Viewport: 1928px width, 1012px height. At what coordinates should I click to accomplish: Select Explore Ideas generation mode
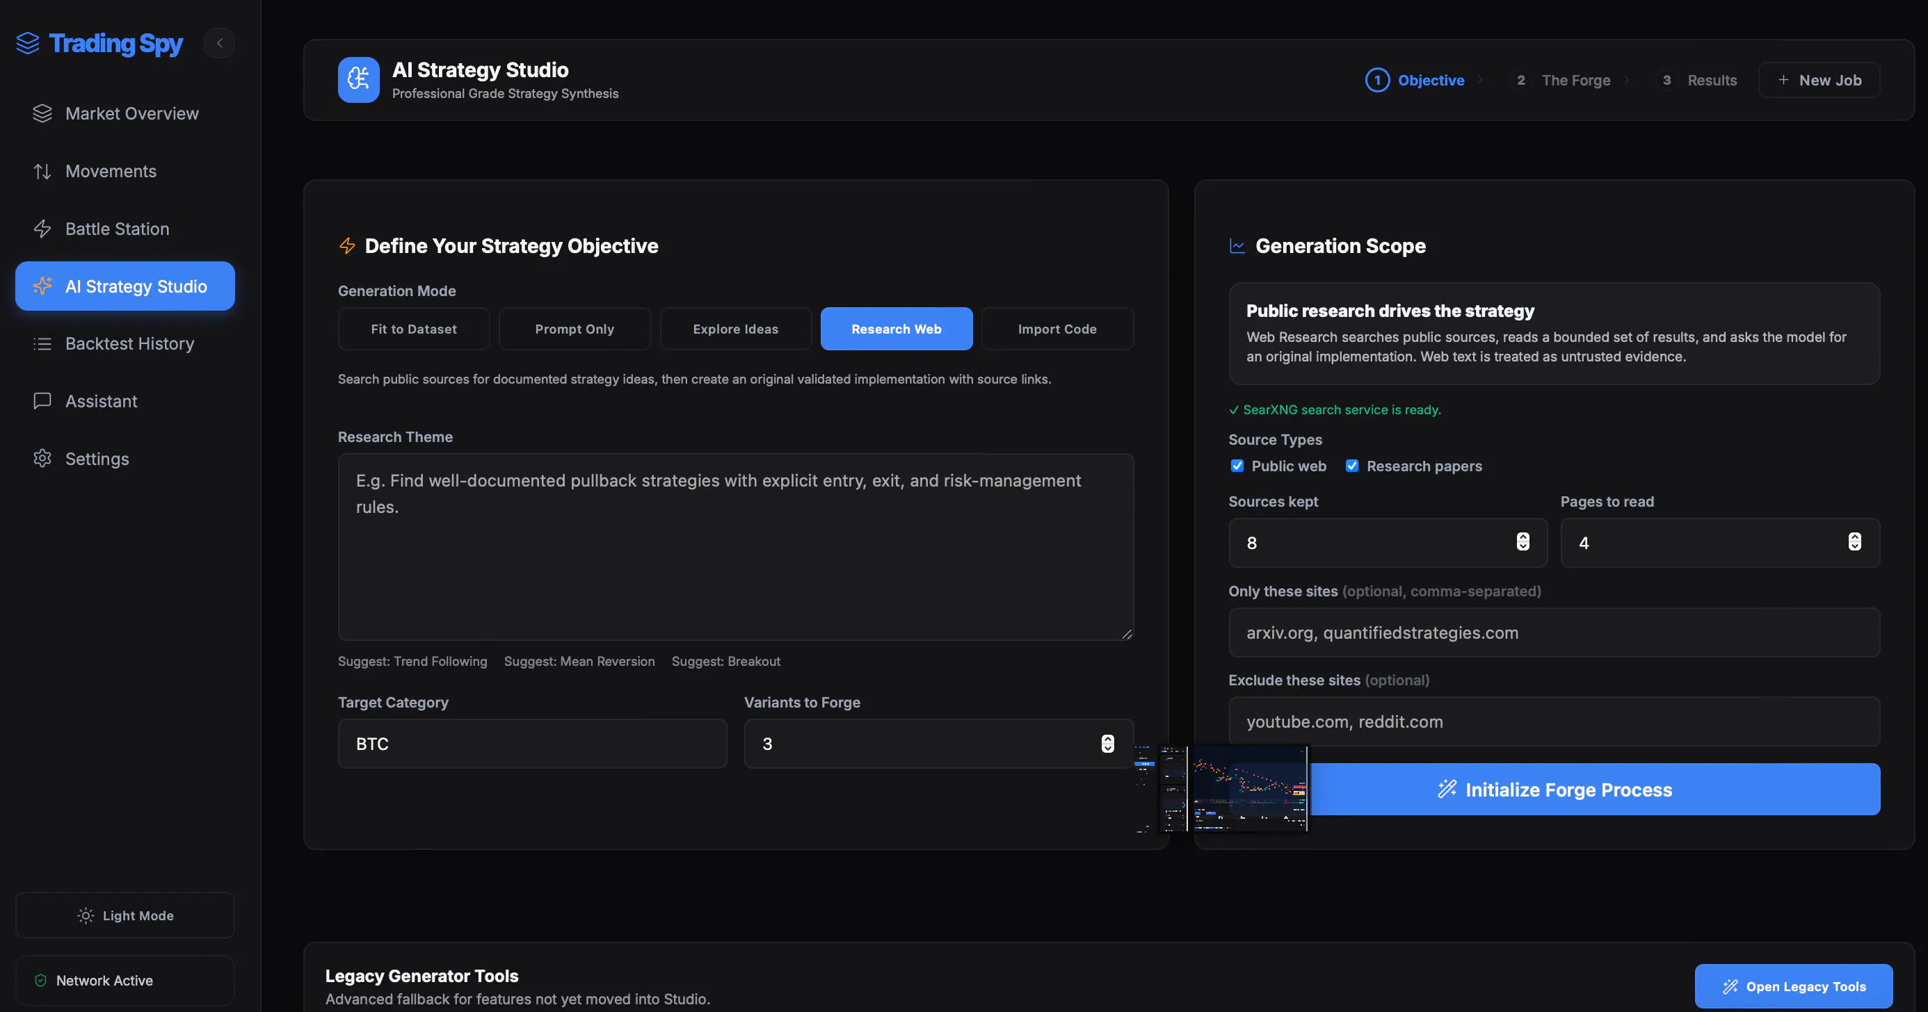click(x=736, y=329)
